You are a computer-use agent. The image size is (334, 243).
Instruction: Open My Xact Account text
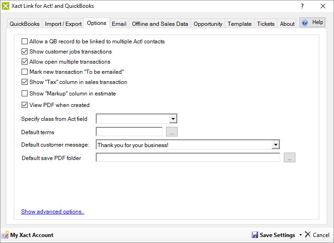[x=32, y=235]
